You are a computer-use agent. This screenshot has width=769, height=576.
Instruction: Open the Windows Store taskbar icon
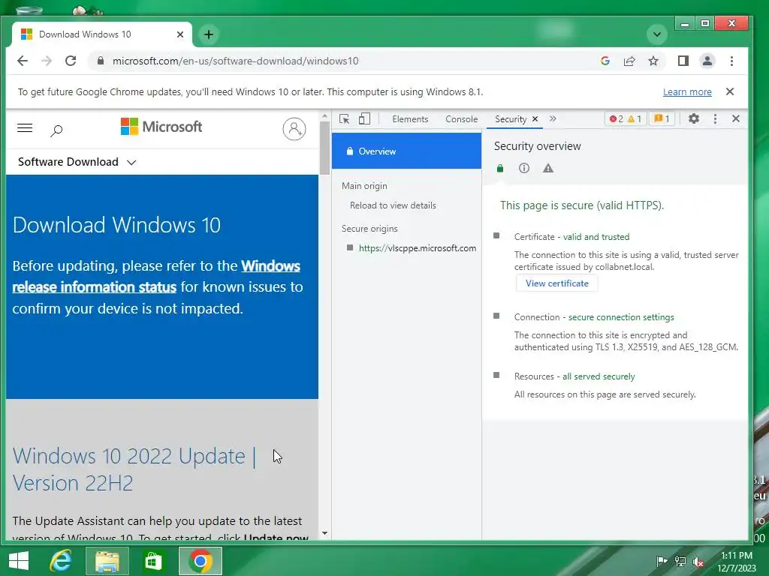(x=153, y=561)
